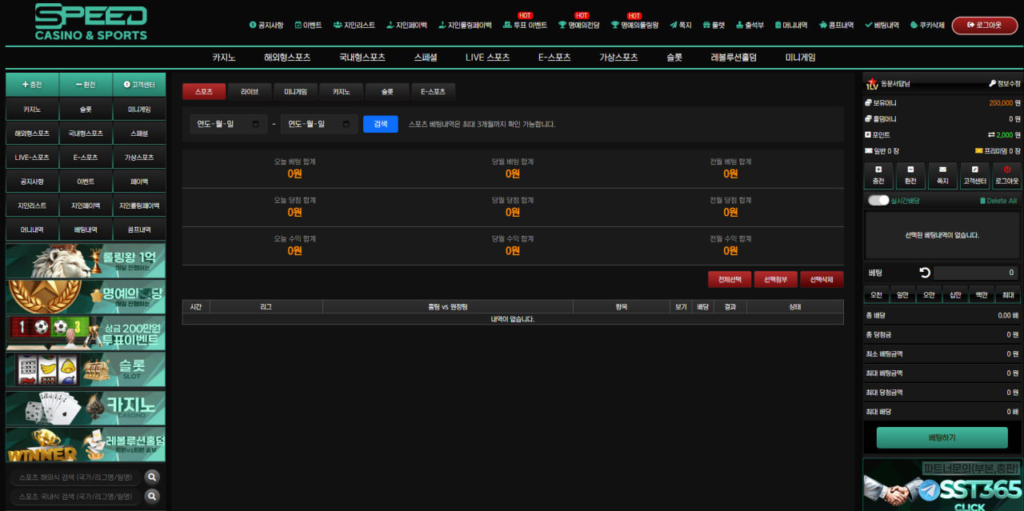The width and height of the screenshot is (1024, 511).
Task: Switch to the 미니게임 history tab
Action: tap(295, 92)
